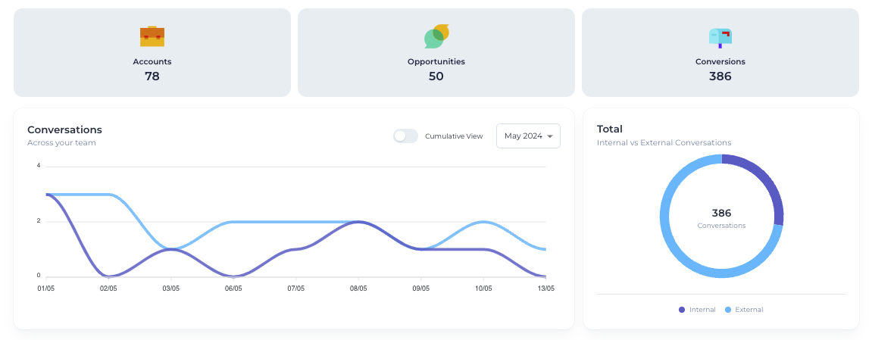Click the Conversations chart title
Viewport: 872px width, 340px height.
tap(64, 129)
